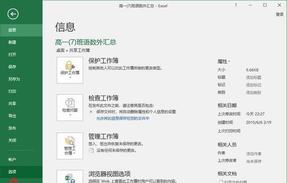
Task: Click 添加作者 field
Action: 254,154
